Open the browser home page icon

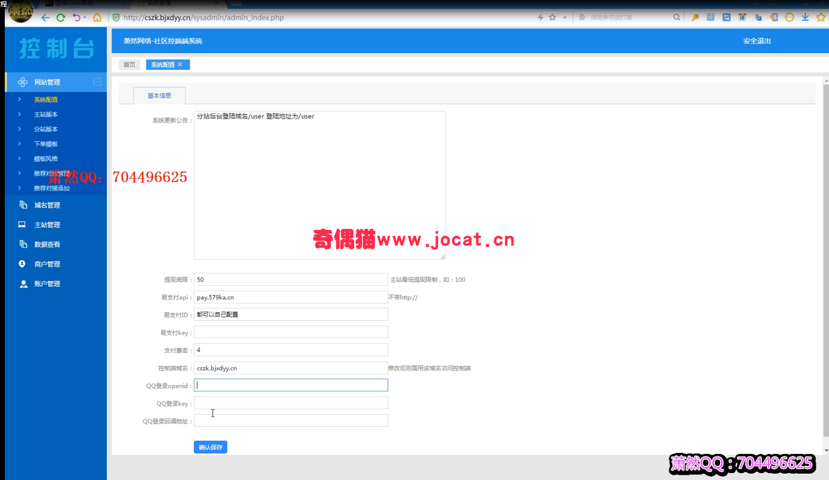point(97,18)
